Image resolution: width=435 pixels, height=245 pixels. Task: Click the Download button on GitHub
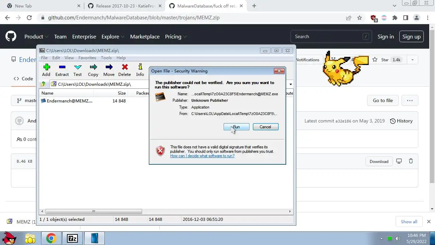379,161
